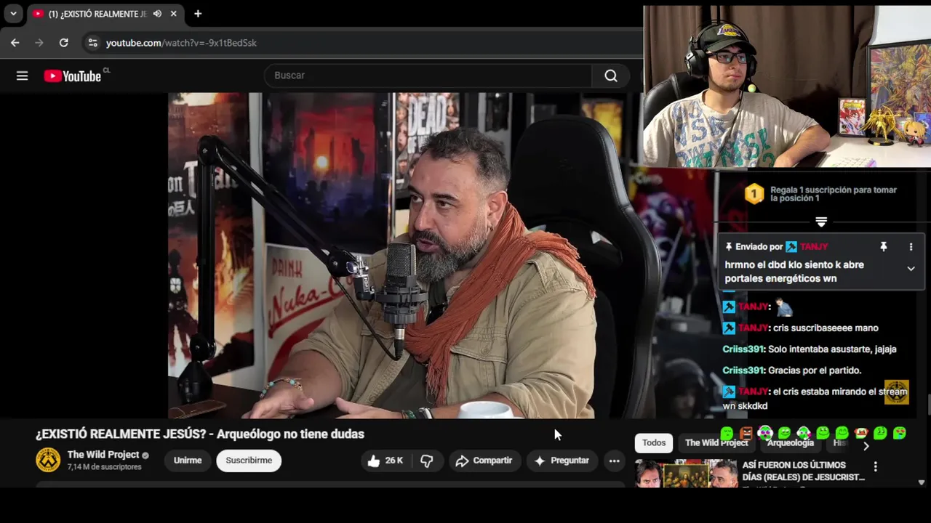Open ASÍ FUERON LOS ÚLTIMOS DÍAS video title
931x523 pixels.
click(804, 471)
